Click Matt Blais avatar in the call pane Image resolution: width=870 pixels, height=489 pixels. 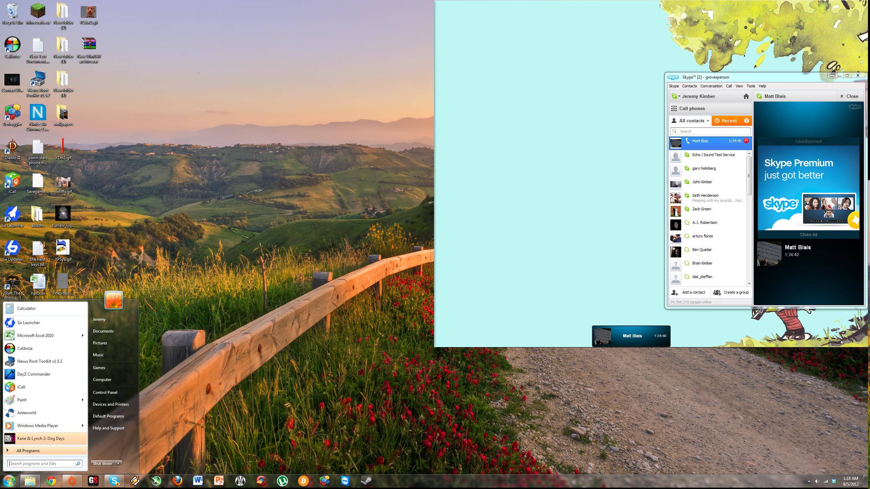click(769, 254)
